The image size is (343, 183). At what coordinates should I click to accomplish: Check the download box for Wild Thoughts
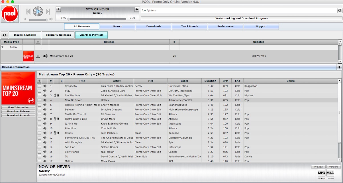39,142
